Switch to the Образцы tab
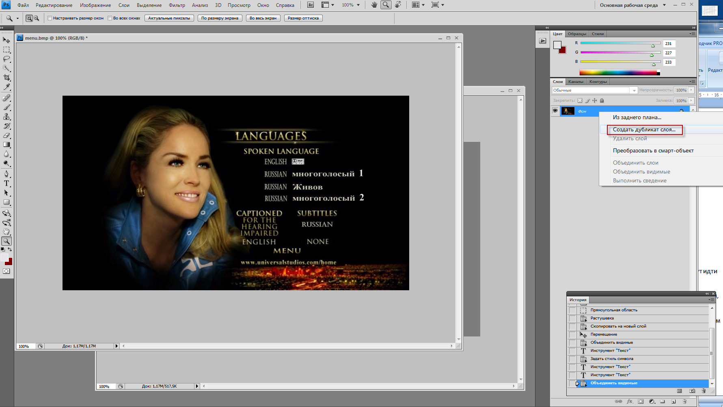 [577, 34]
